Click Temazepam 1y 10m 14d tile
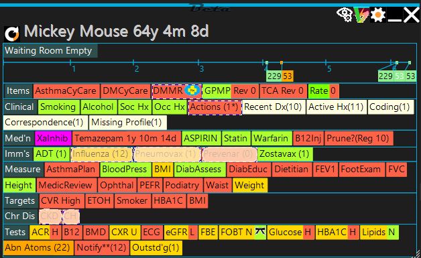 [126, 138]
